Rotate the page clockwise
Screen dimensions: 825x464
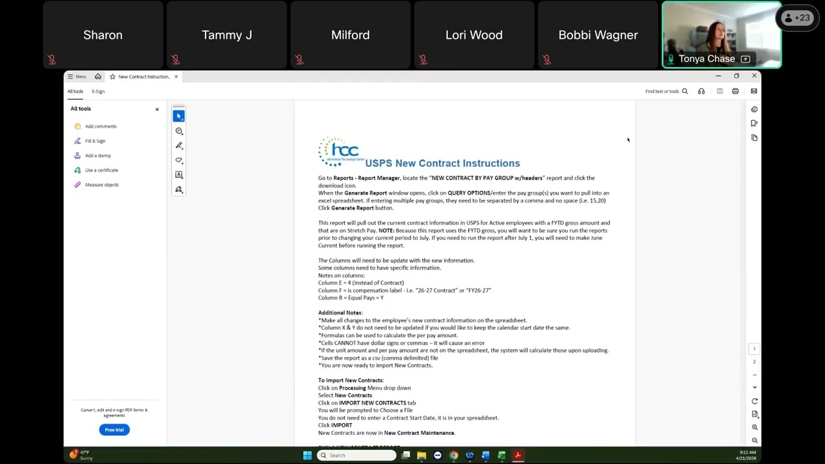pyautogui.click(x=755, y=401)
